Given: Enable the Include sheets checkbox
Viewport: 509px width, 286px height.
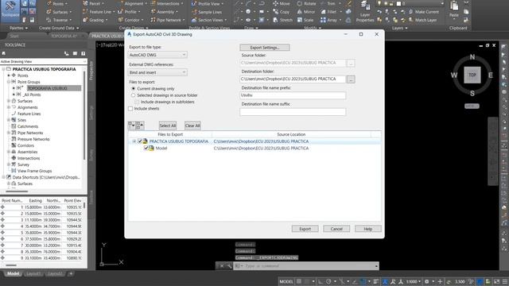Looking at the screenshot, I should tap(130, 109).
